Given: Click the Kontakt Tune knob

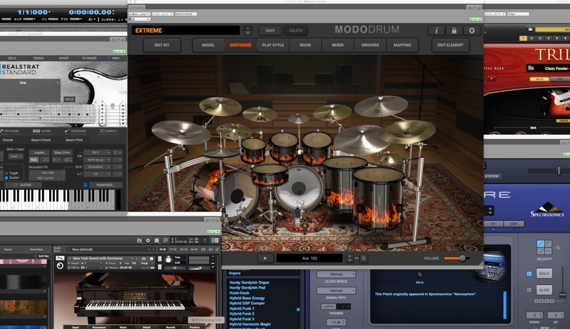Looking at the screenshot, I should [x=168, y=260].
